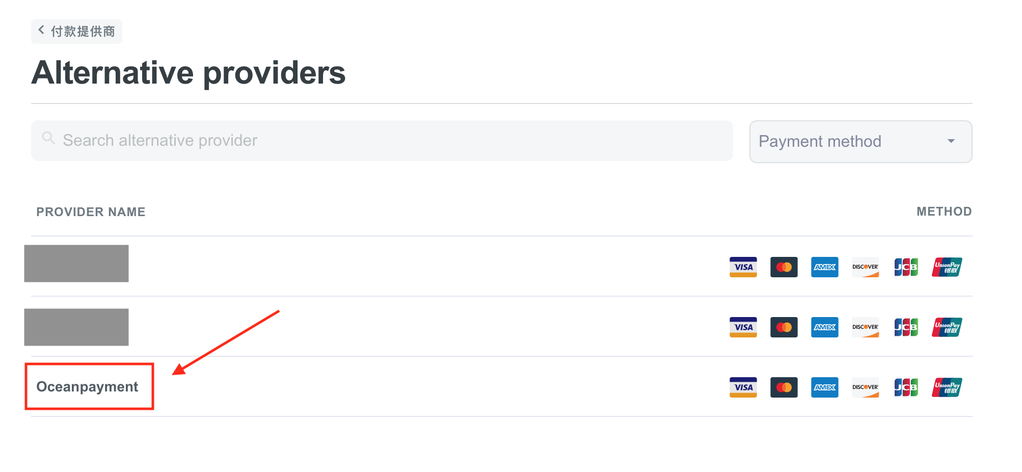Select the second greyed-out provider name

pyautogui.click(x=76, y=327)
